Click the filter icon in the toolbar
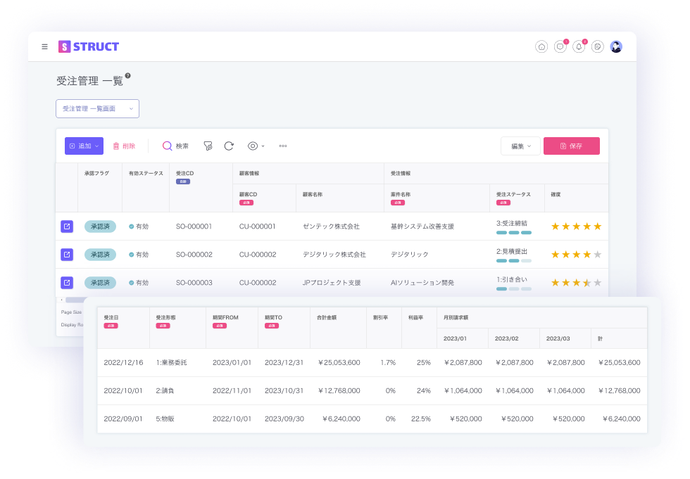 208,146
